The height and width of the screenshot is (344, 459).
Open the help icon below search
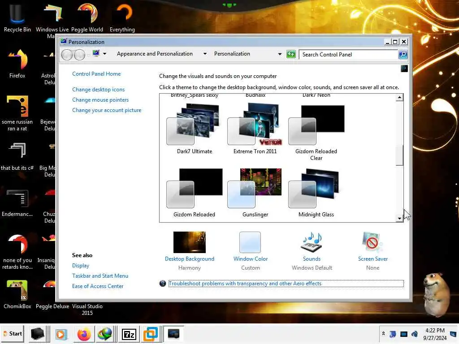point(404,69)
